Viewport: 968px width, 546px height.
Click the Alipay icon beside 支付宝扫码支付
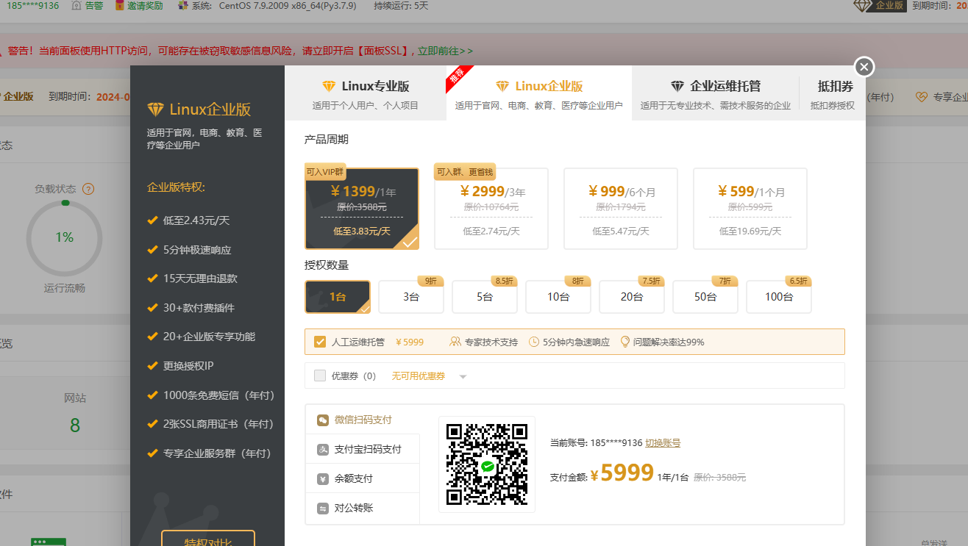(x=323, y=450)
